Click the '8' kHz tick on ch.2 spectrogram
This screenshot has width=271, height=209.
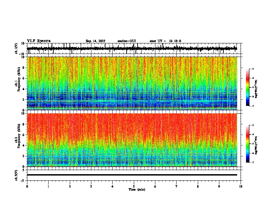pos(24,124)
